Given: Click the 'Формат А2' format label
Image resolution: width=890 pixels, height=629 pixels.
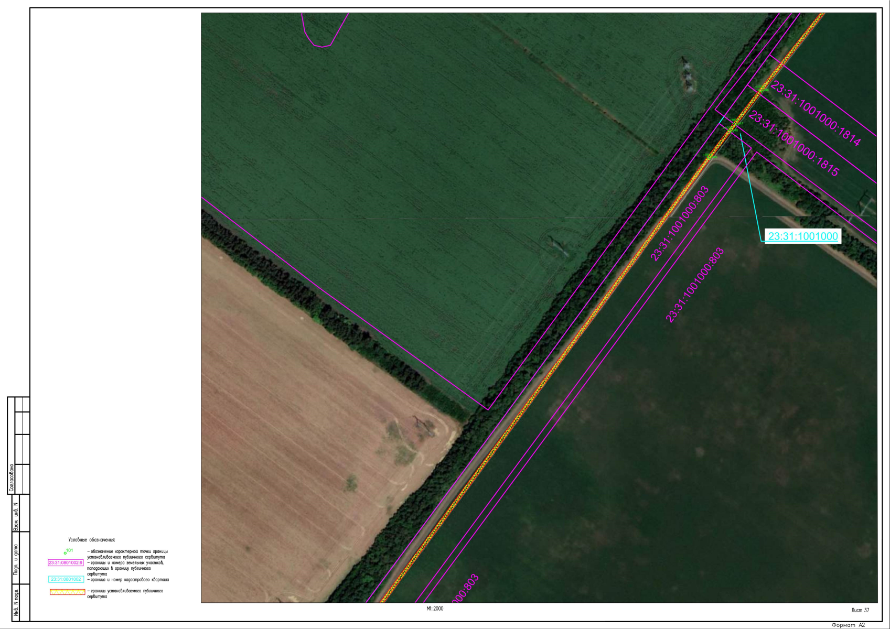Looking at the screenshot, I should click(x=848, y=625).
